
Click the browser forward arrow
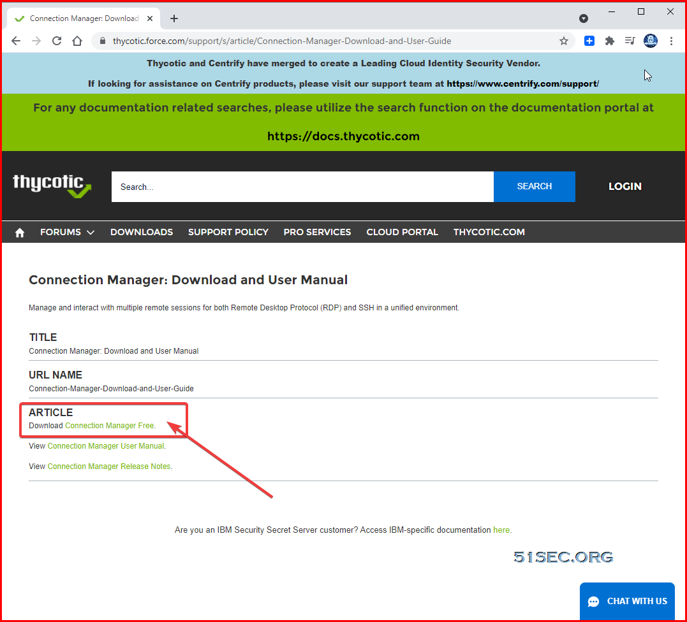click(36, 41)
